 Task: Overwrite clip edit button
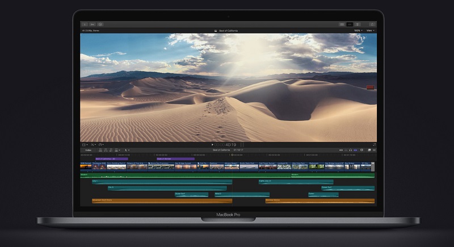116,150
